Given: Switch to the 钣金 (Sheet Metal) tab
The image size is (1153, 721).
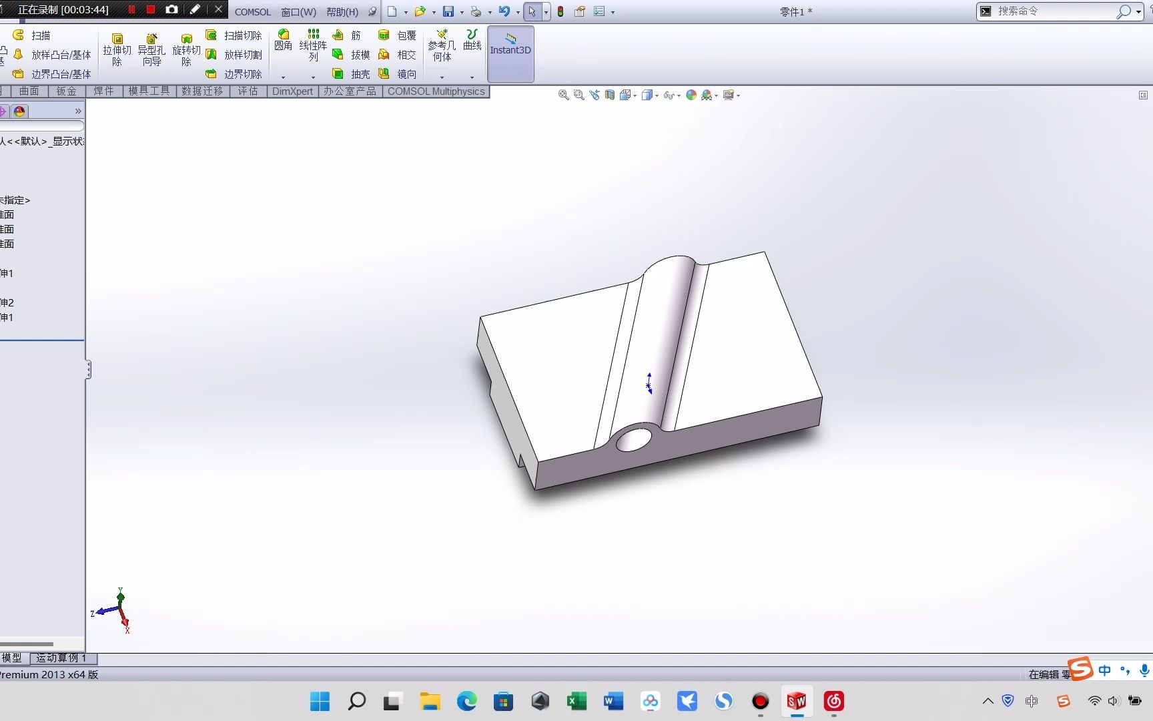Looking at the screenshot, I should (65, 91).
